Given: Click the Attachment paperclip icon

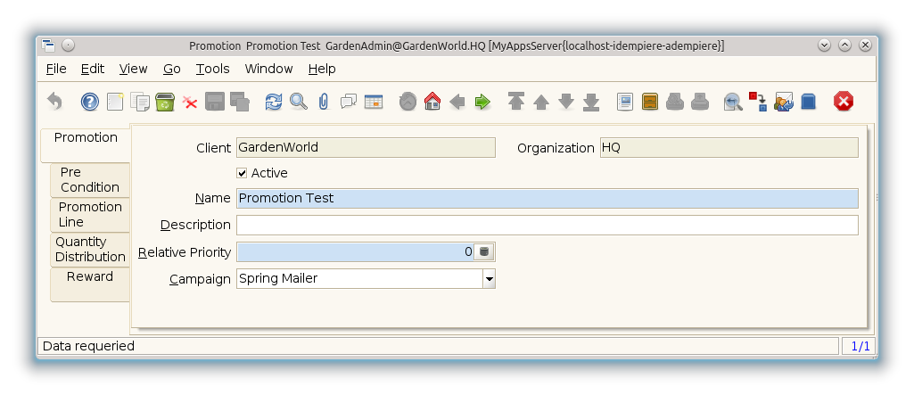Looking at the screenshot, I should (x=324, y=102).
